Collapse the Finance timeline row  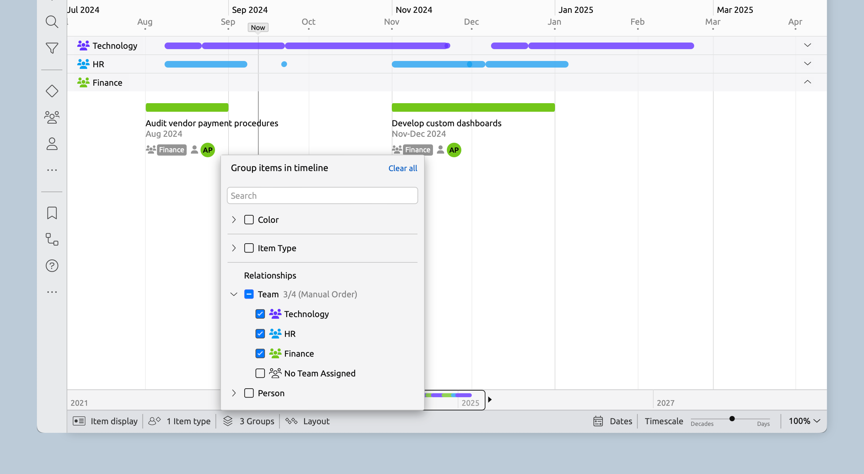(808, 82)
